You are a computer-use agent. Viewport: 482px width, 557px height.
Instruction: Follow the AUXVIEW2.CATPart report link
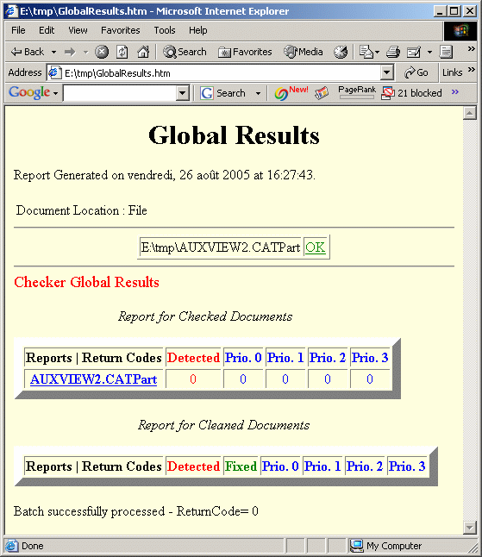pos(94,379)
